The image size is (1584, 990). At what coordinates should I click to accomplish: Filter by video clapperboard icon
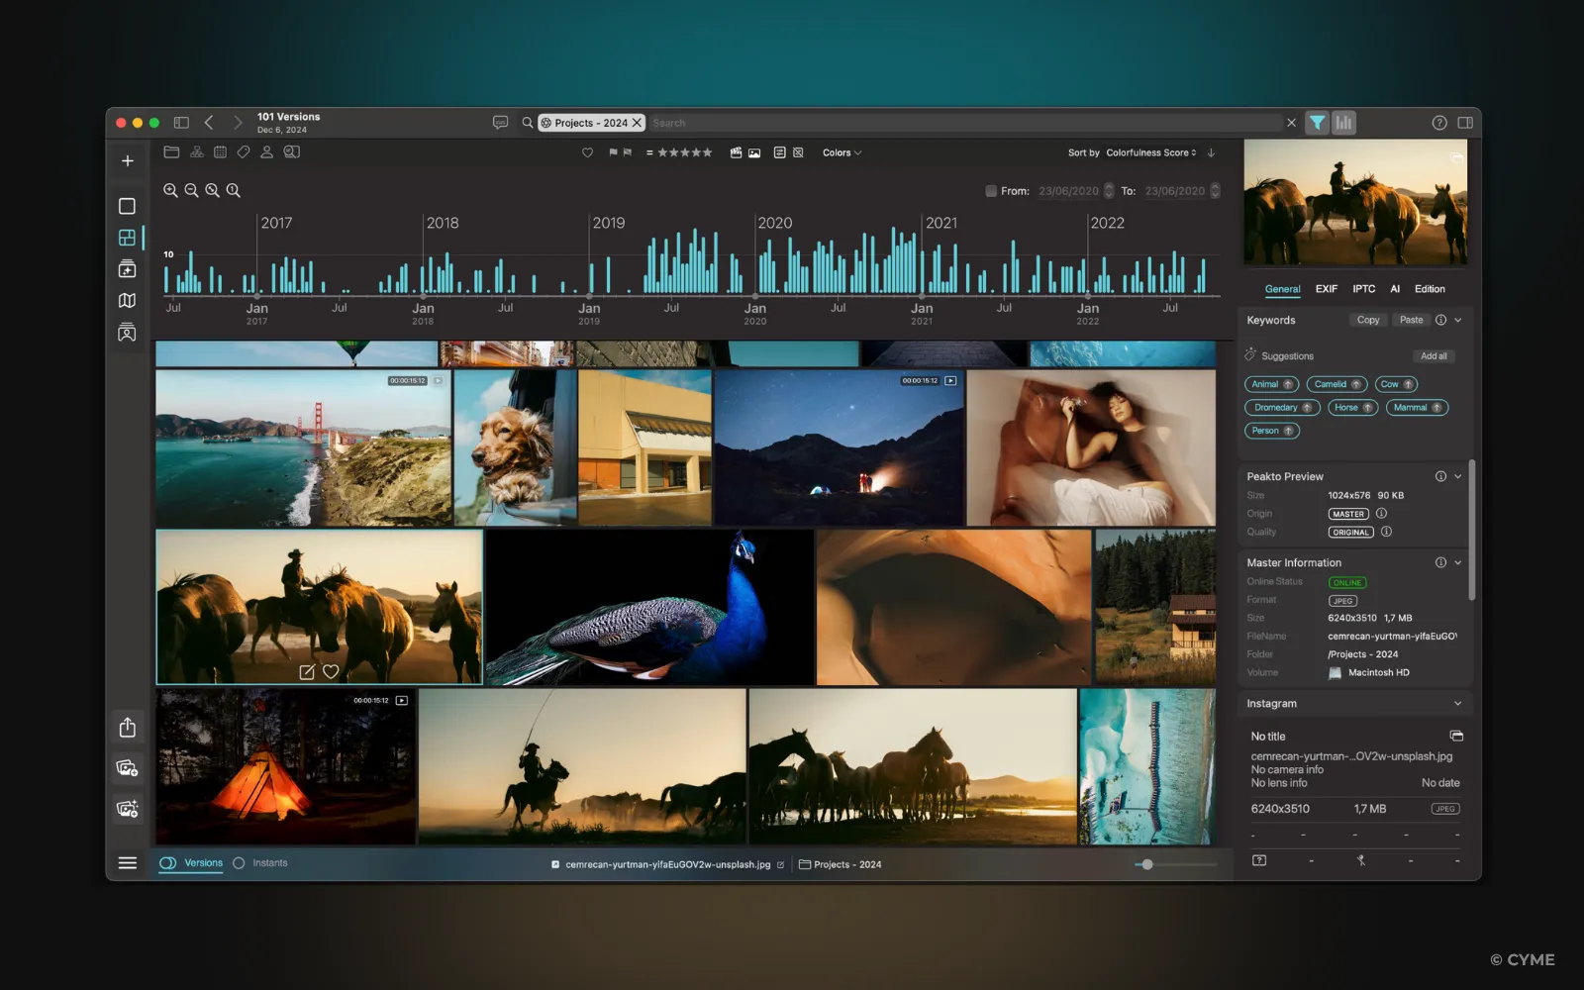[x=736, y=152]
